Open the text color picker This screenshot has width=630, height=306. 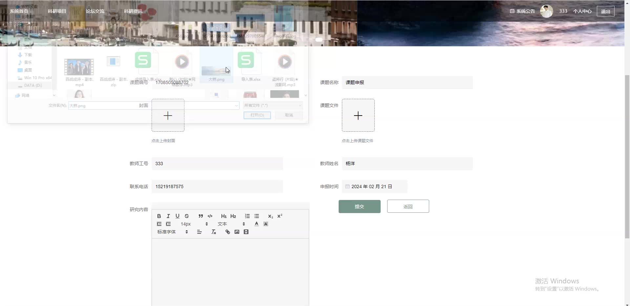click(x=257, y=224)
